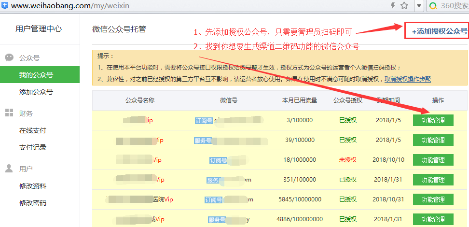Click the 公众号授权 column header

coord(348,100)
